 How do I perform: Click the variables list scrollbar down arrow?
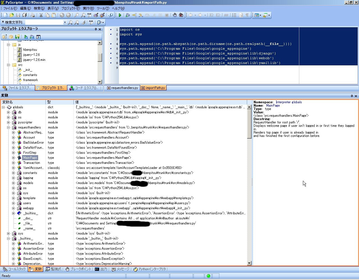pyautogui.click(x=249, y=263)
